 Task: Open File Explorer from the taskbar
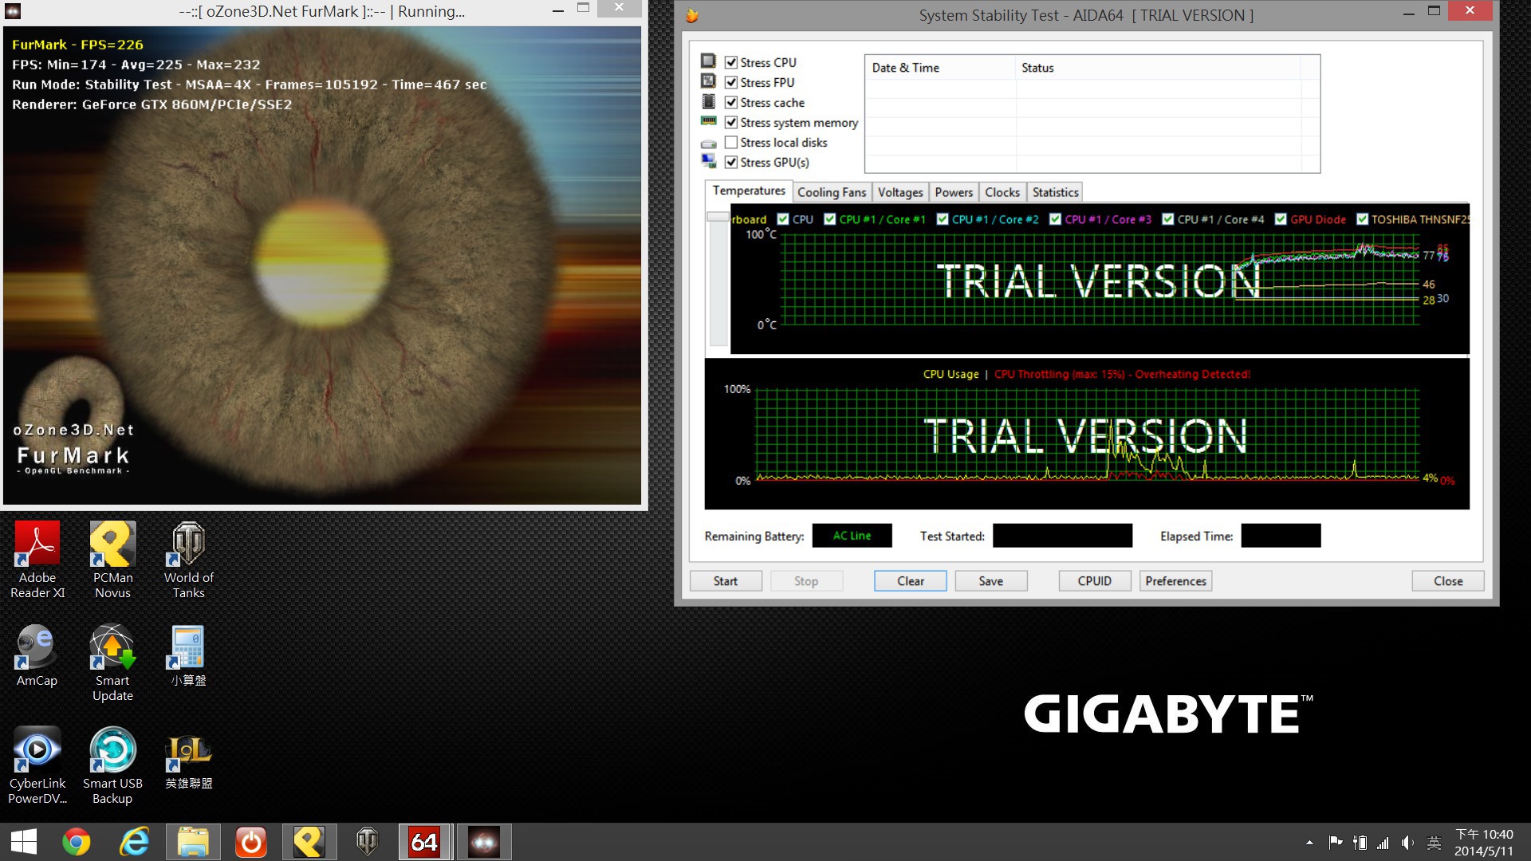[193, 842]
